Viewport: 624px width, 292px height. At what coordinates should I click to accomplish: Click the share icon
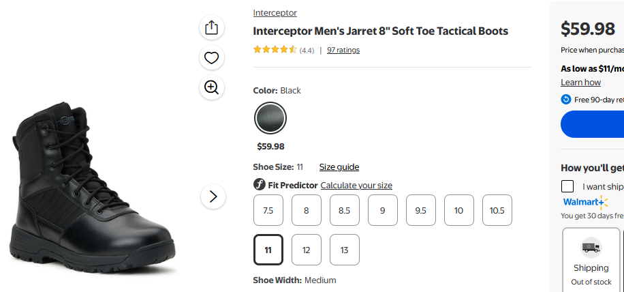(x=212, y=28)
